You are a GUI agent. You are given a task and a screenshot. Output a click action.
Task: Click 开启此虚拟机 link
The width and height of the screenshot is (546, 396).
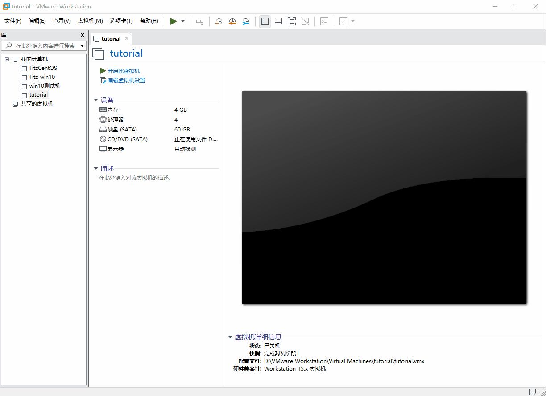(x=123, y=71)
